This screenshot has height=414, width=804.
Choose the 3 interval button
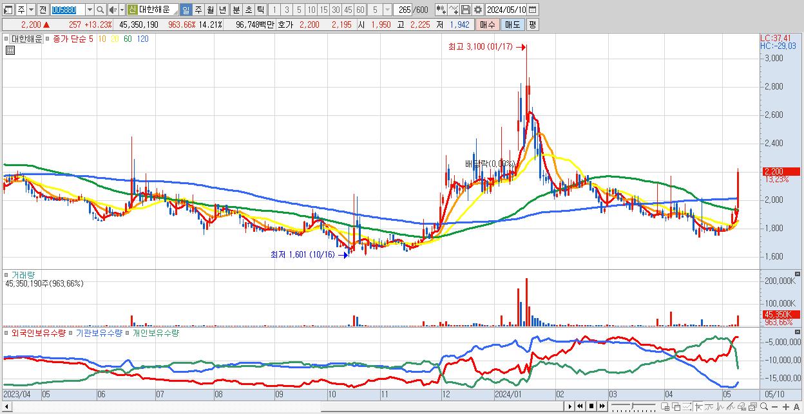[286, 10]
